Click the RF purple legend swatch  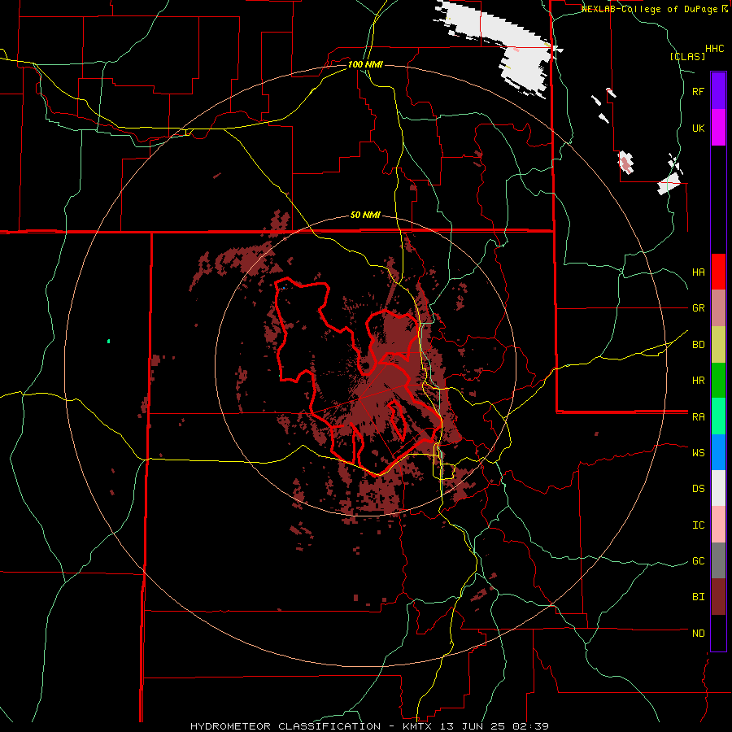pyautogui.click(x=718, y=91)
